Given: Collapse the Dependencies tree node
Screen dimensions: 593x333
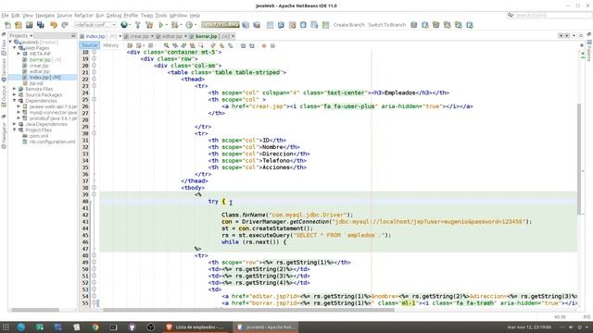Looking at the screenshot, I should 15,101.
